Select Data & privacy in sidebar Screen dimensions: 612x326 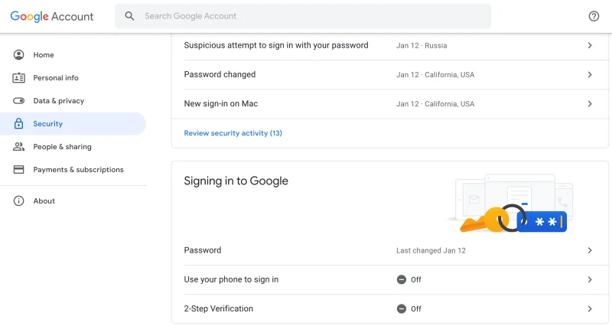click(59, 101)
